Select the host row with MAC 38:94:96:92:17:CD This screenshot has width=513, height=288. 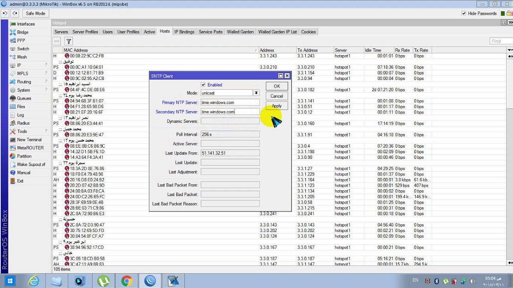[279, 248]
